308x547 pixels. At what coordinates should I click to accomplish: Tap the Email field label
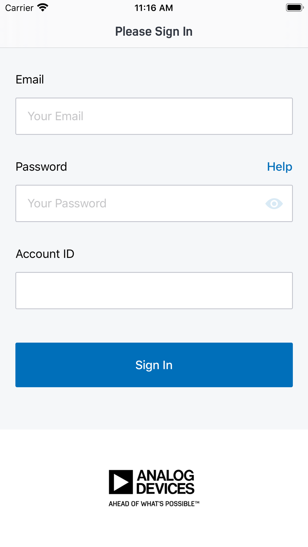pos(30,79)
